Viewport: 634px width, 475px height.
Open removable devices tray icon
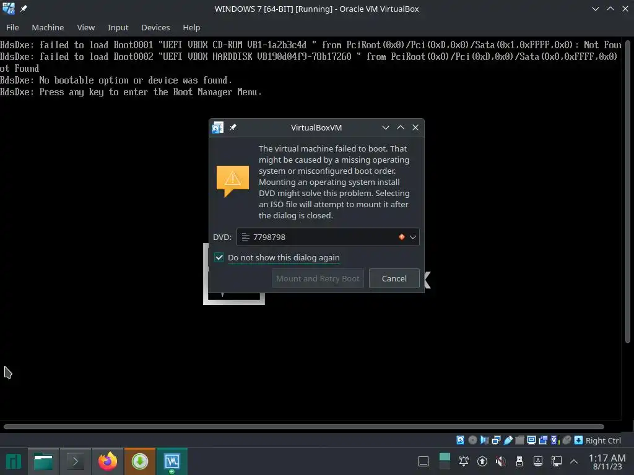(519, 461)
